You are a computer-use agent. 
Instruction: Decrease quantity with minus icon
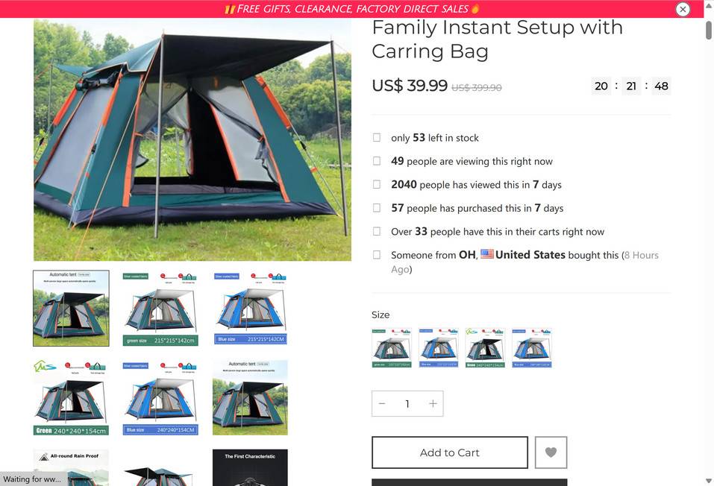pyautogui.click(x=382, y=404)
